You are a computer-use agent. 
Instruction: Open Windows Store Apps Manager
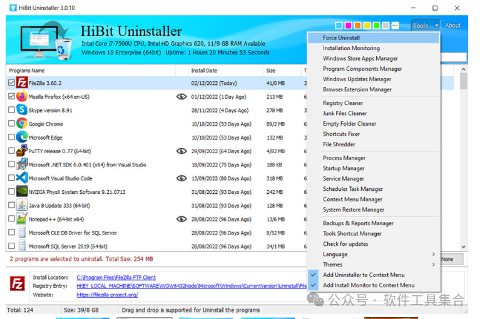tap(374, 58)
